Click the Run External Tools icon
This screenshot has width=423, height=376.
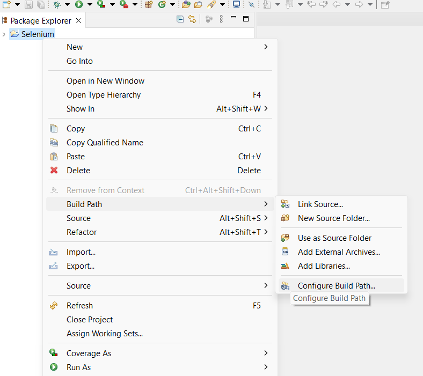click(x=124, y=4)
